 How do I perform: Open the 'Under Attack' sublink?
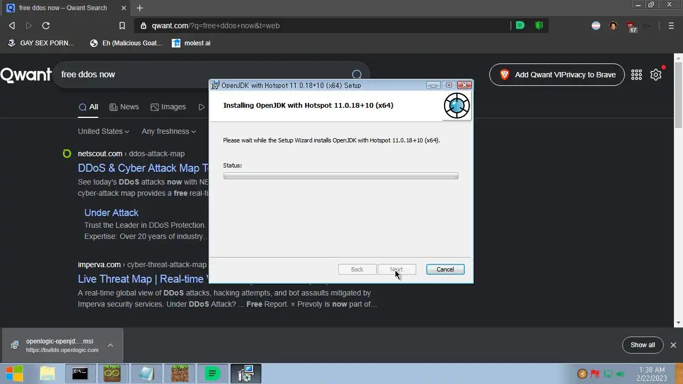pyautogui.click(x=111, y=212)
